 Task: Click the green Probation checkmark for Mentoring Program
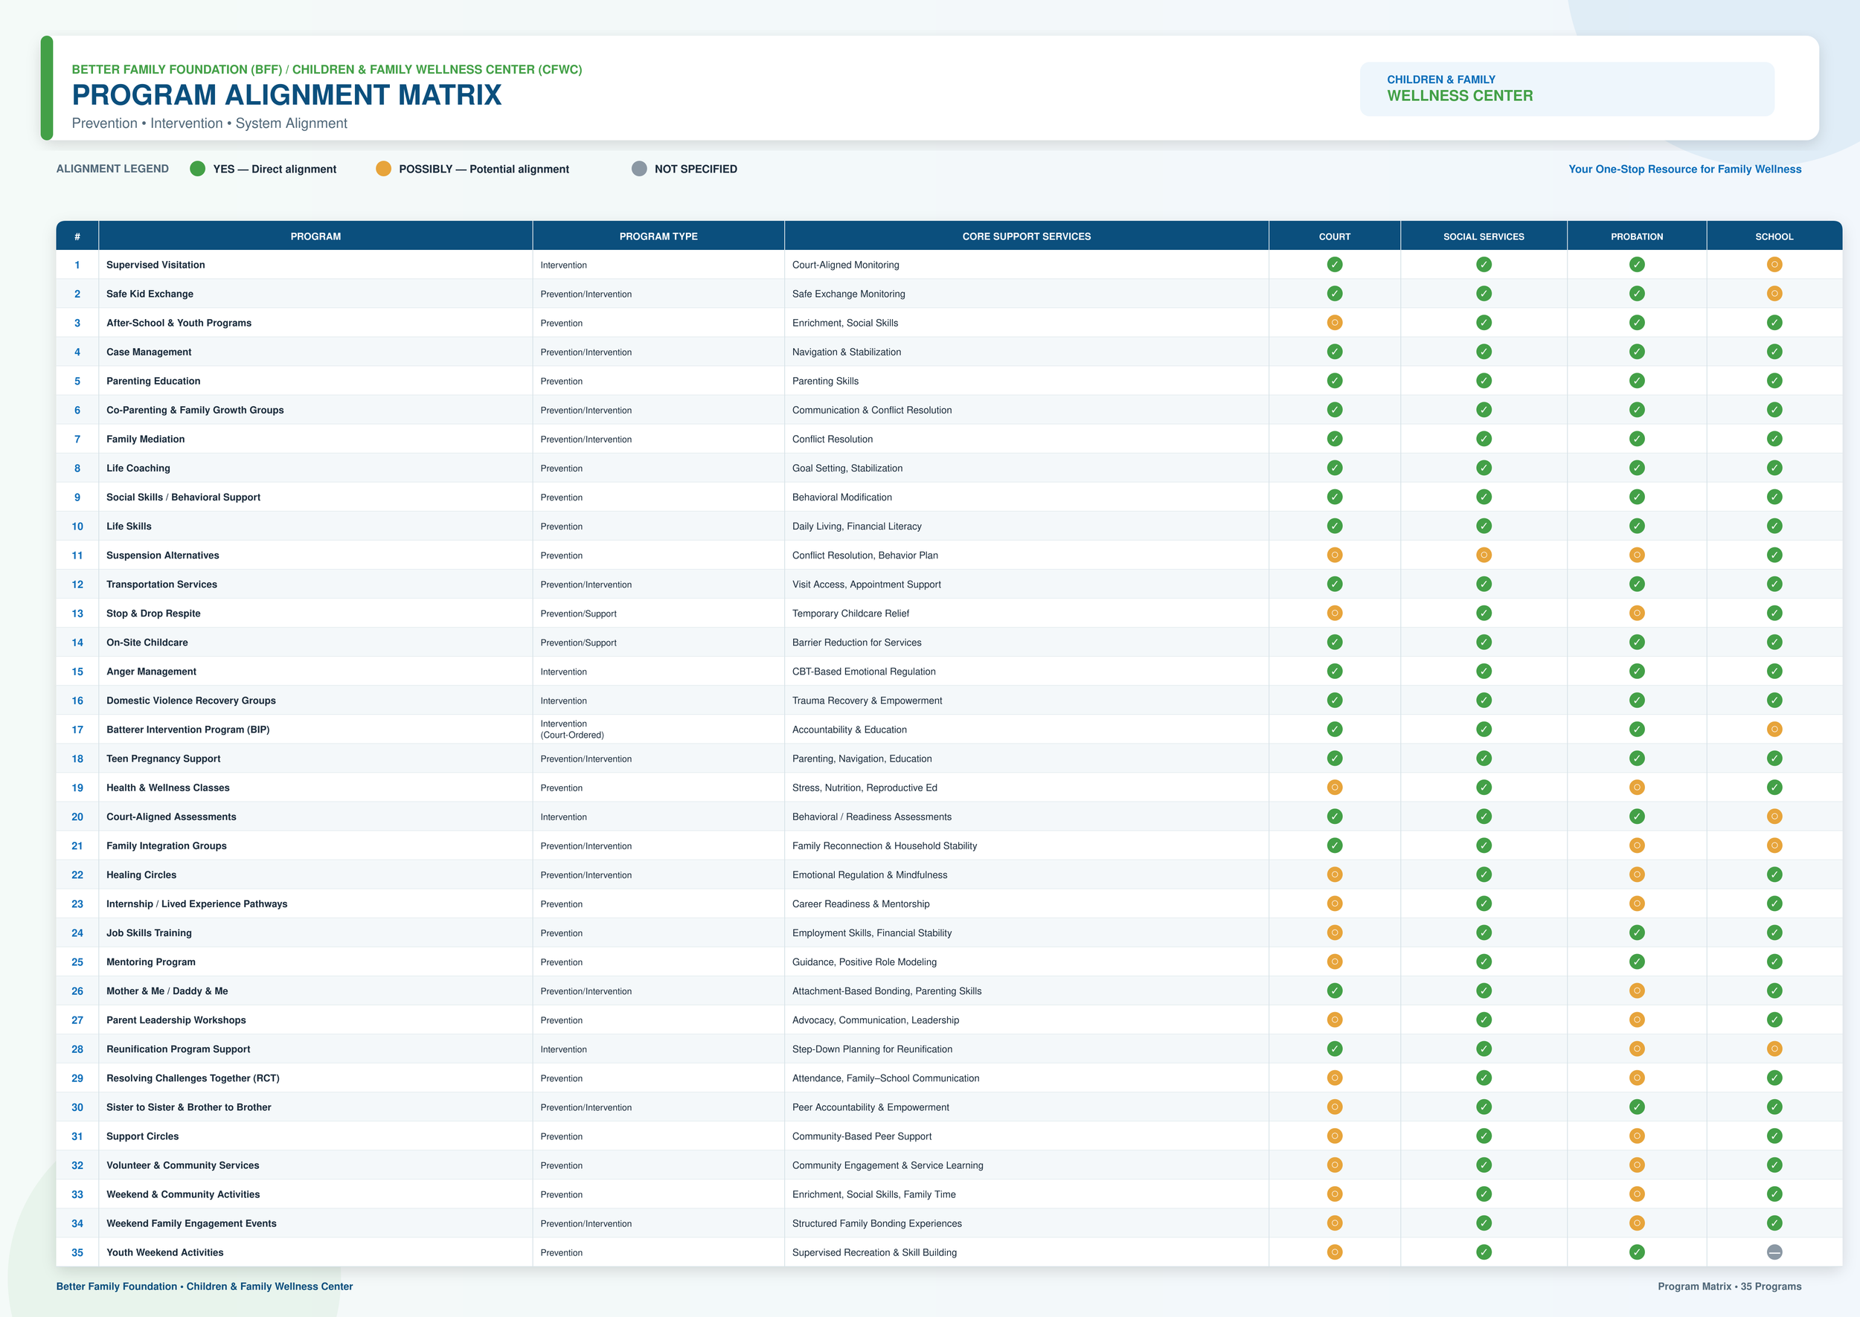pyautogui.click(x=1637, y=962)
